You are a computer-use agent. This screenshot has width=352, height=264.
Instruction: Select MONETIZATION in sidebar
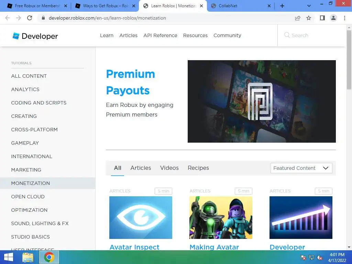point(47,183)
